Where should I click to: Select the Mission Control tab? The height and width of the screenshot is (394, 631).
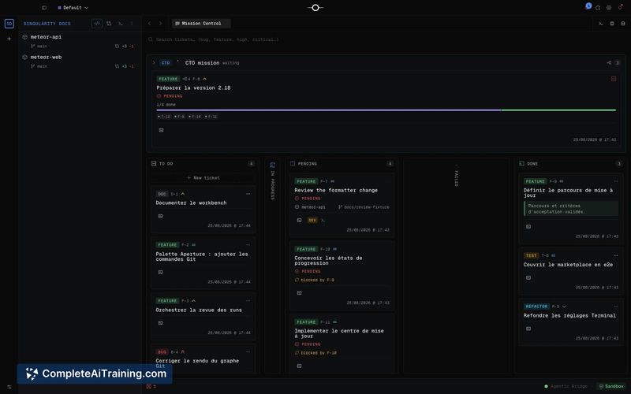[x=201, y=24]
